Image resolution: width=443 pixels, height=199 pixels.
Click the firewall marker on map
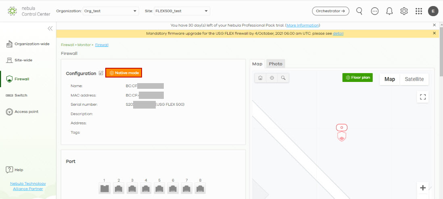click(x=342, y=132)
